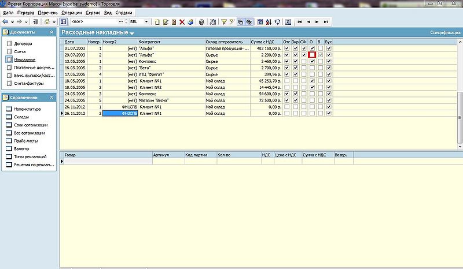The height and width of the screenshot is (269, 463).
Task: Click the Sigma totals icon
Action: (288, 22)
